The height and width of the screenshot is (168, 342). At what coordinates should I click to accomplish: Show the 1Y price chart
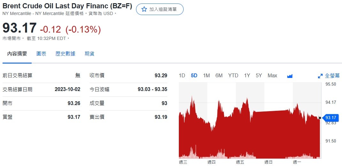247,76
